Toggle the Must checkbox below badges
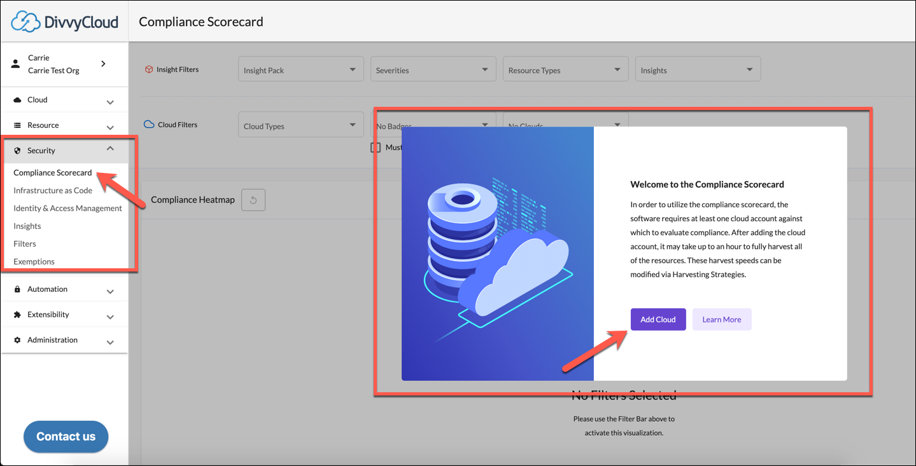Image resolution: width=916 pixels, height=466 pixels. 376,147
